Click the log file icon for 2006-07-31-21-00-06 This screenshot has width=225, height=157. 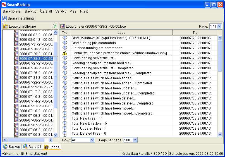16,44
